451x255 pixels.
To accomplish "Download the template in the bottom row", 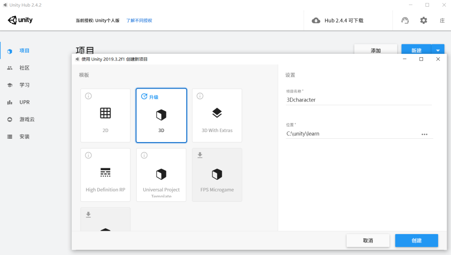I will (x=88, y=215).
